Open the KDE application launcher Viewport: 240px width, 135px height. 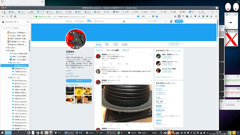[2, 133]
